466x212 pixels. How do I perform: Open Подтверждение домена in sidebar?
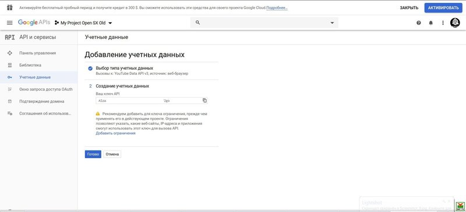(x=41, y=102)
